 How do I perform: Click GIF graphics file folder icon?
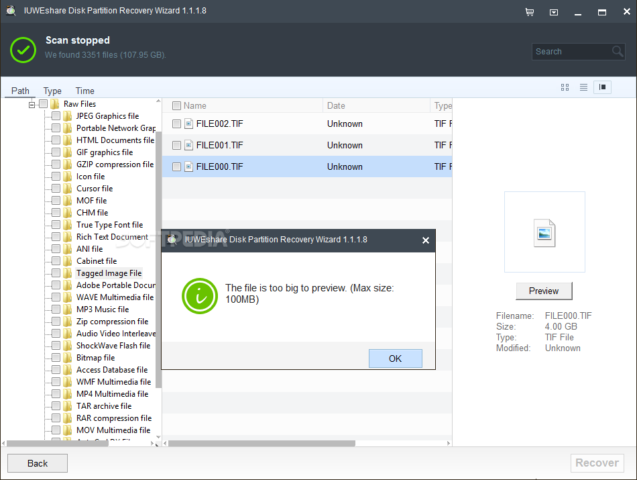pos(68,152)
